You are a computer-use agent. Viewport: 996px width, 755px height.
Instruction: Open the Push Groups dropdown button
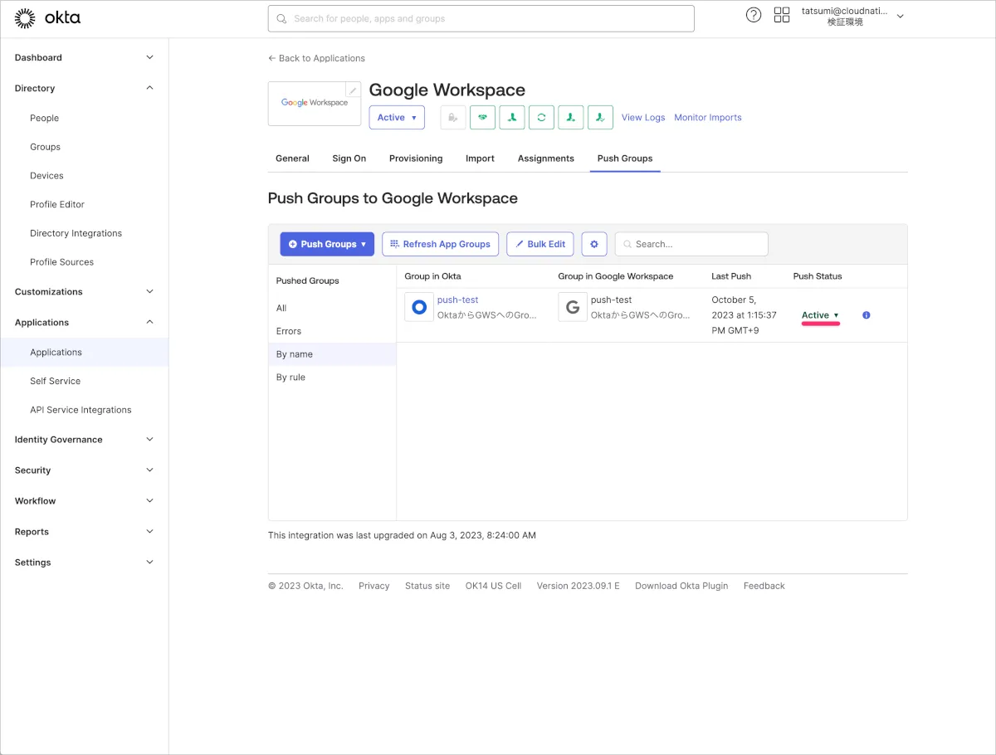point(327,244)
